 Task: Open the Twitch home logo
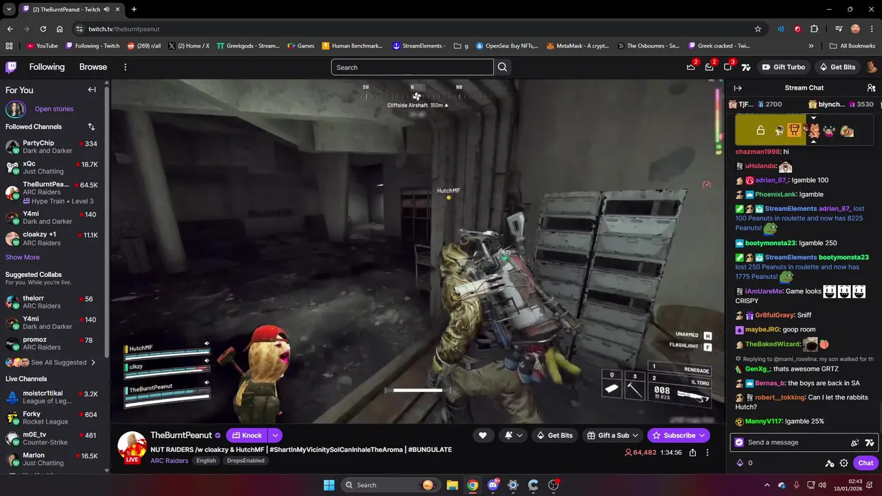click(11, 67)
